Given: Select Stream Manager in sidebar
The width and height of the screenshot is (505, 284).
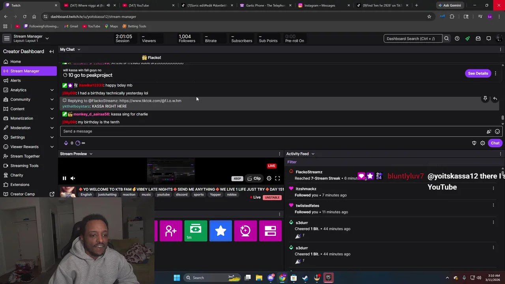Looking at the screenshot, I should click(28, 71).
